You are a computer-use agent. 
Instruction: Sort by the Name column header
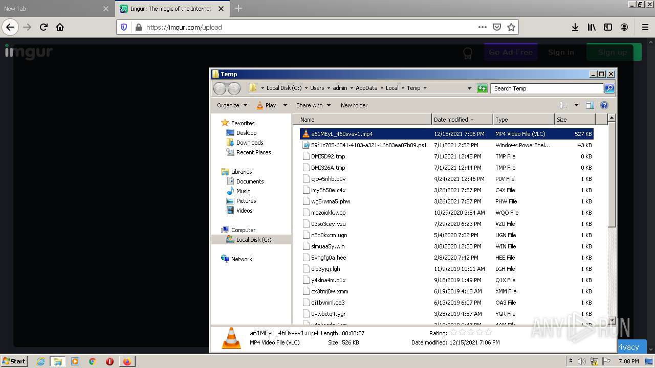coord(362,120)
